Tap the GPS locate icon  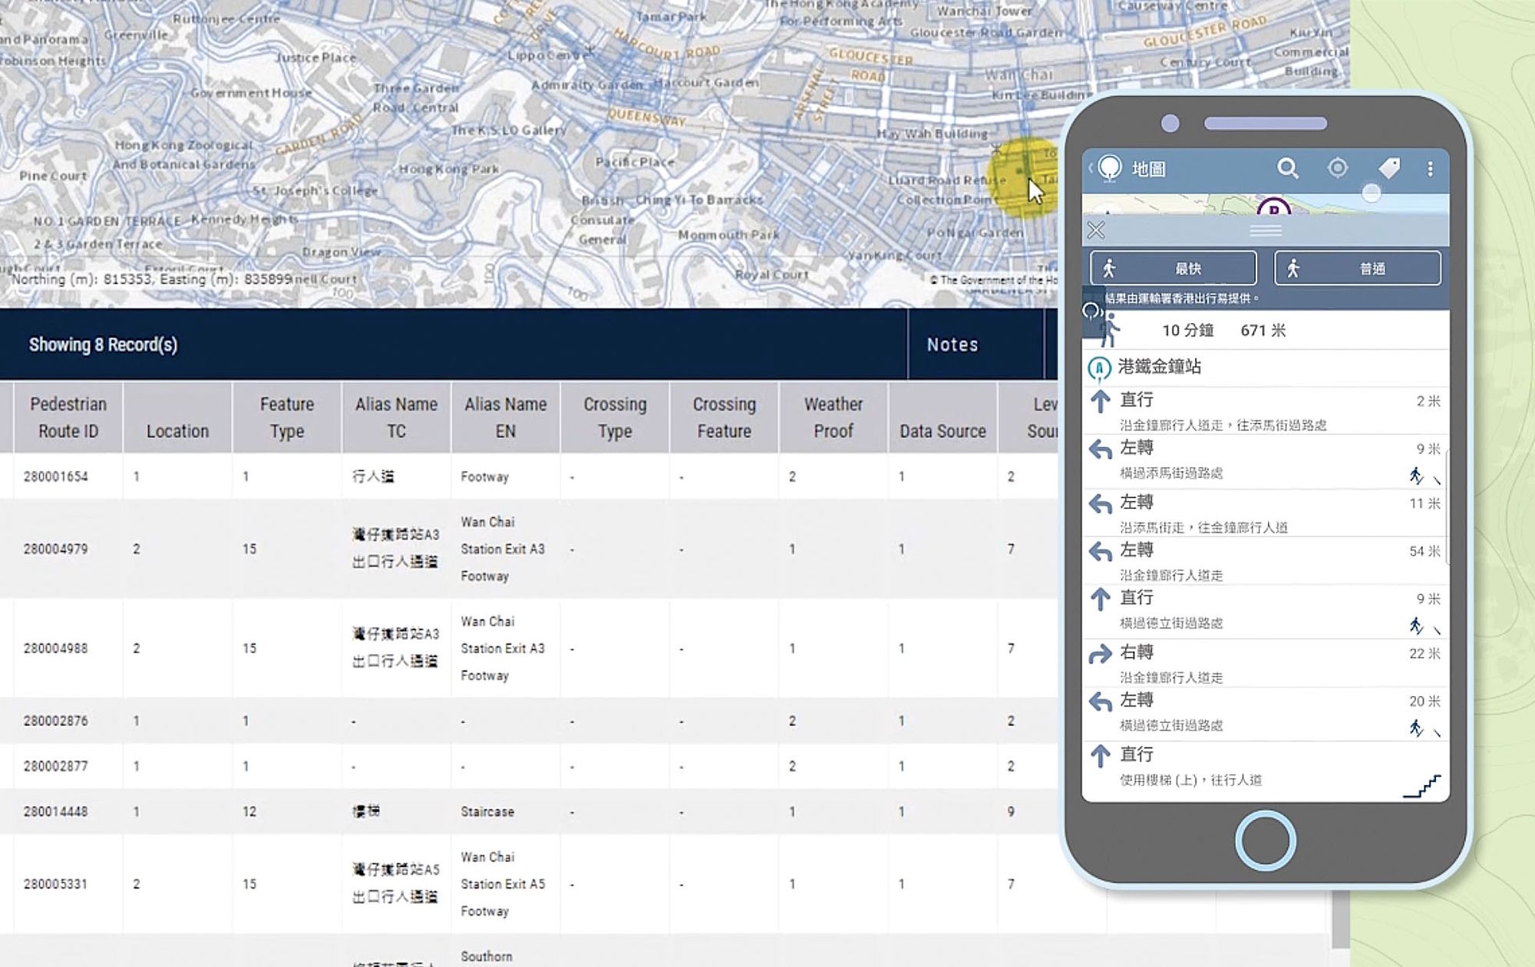[x=1339, y=167]
